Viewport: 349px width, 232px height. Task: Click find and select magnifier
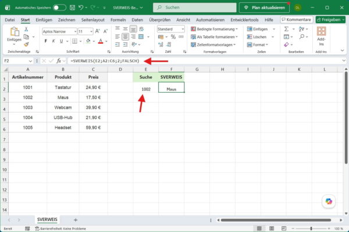(x=301, y=37)
